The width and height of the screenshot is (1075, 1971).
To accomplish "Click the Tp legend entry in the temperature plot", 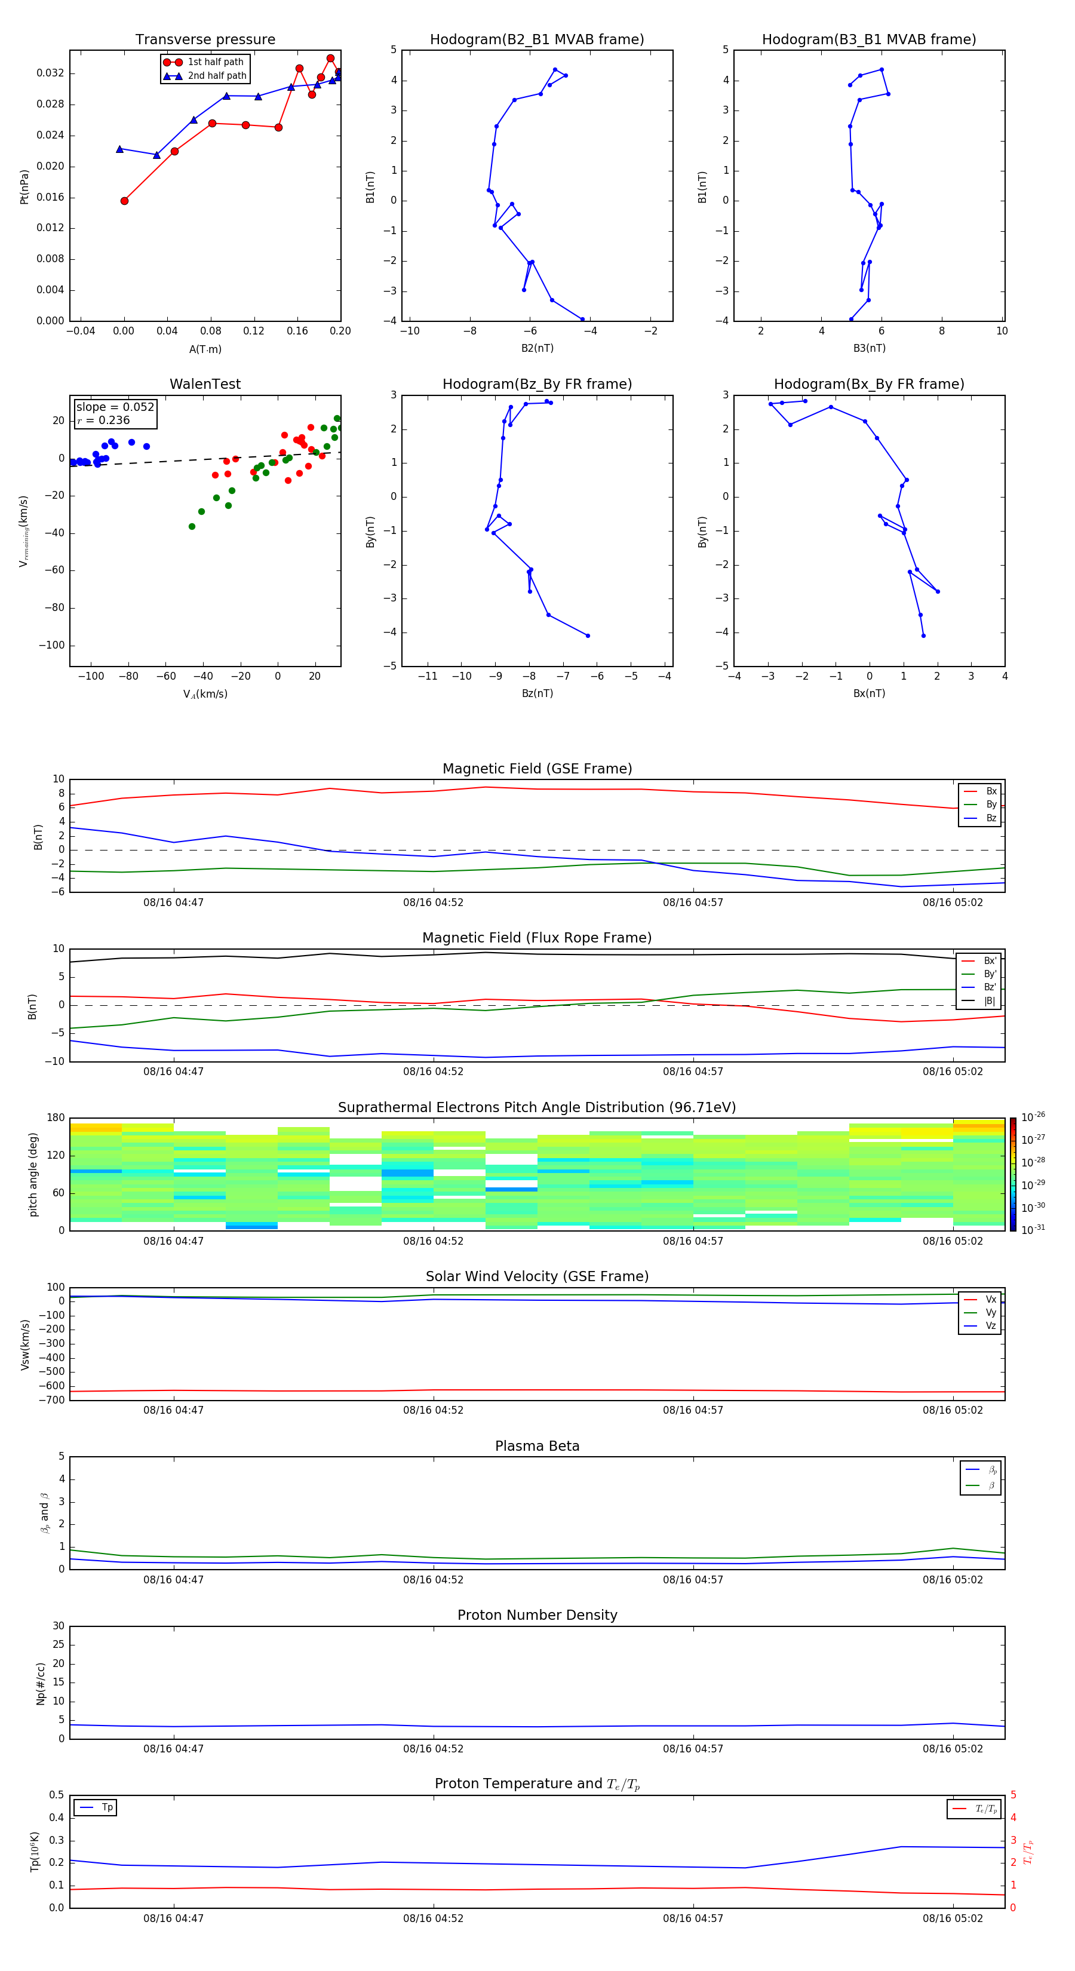I will 96,1807.
